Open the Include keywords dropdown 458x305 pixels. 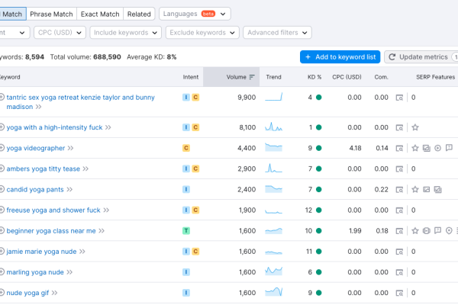coord(126,32)
